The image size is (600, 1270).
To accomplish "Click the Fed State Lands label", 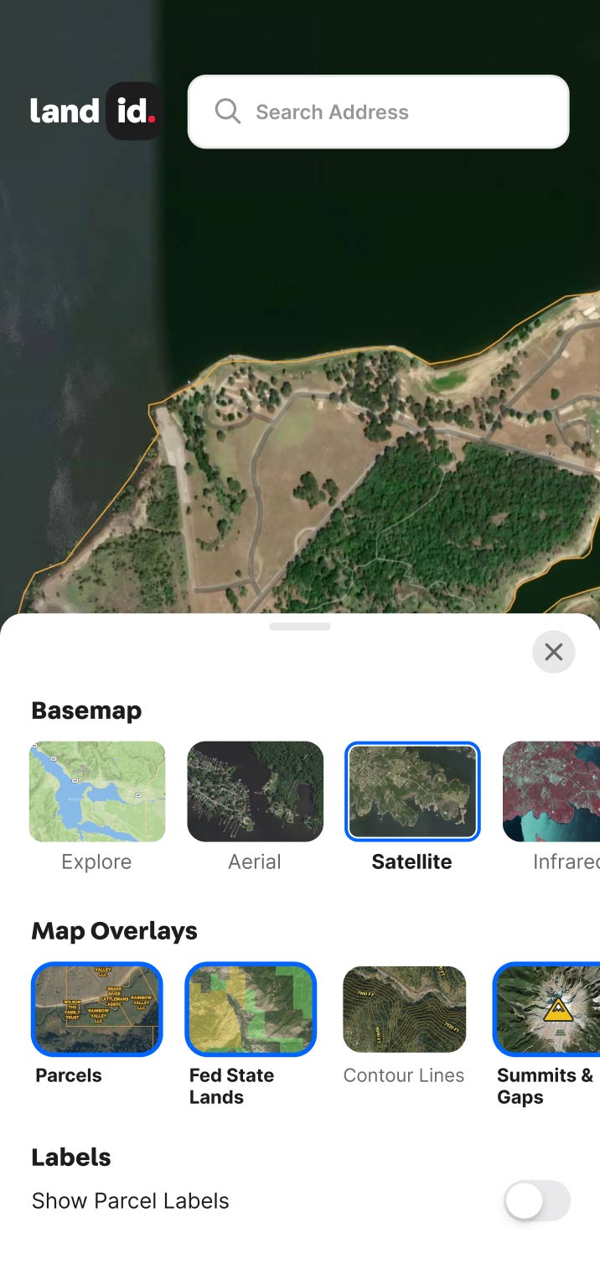I will [x=232, y=1086].
